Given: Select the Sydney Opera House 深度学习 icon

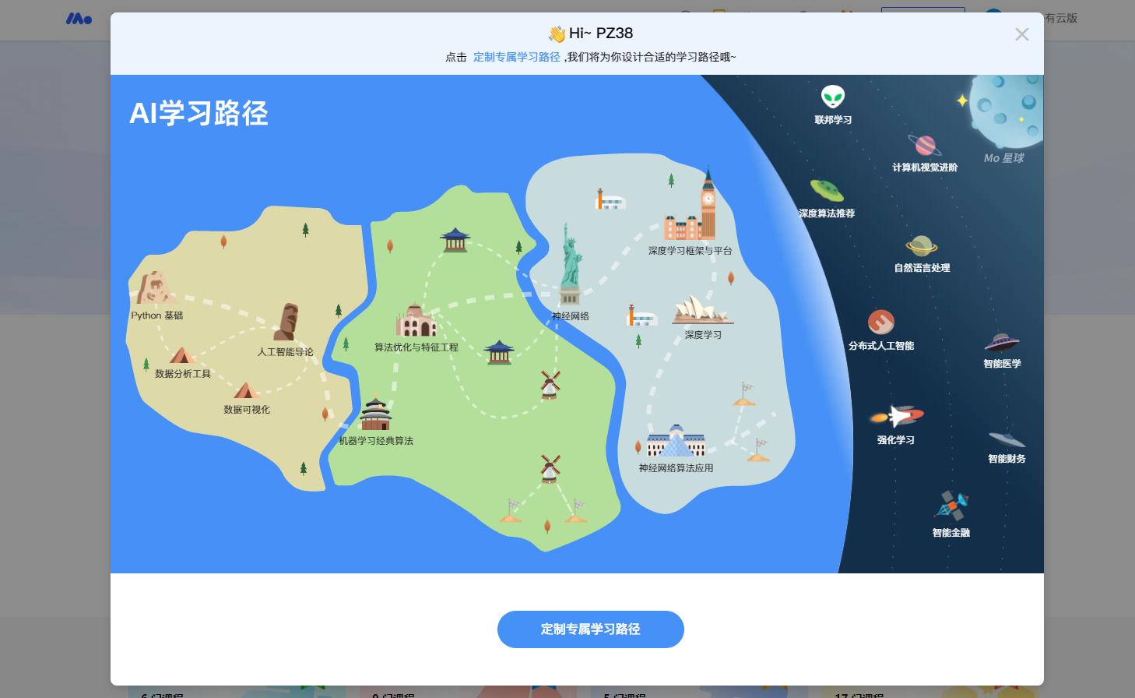Looking at the screenshot, I should tap(702, 310).
